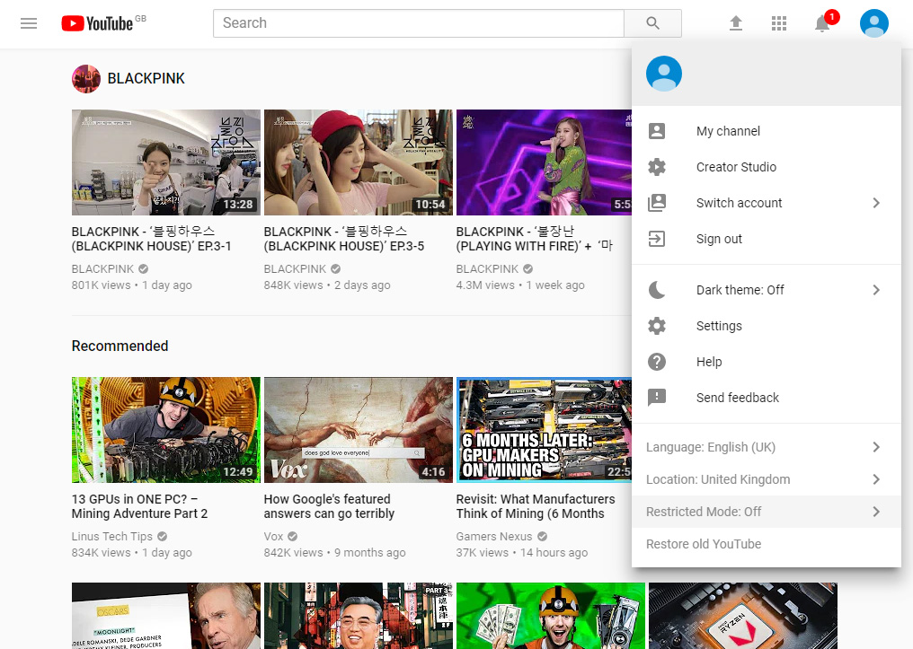
Task: Click the Settings gear icon
Action: tap(657, 326)
